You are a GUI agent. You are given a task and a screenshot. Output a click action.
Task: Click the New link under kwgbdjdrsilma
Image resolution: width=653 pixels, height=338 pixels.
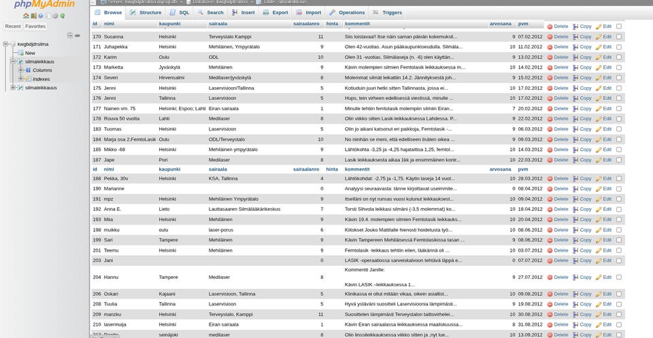[x=30, y=53]
